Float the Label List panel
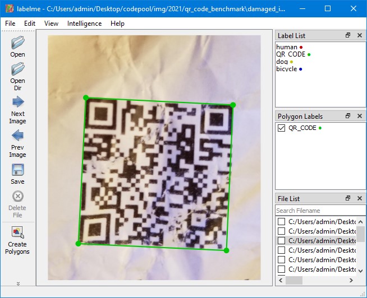 348,35
